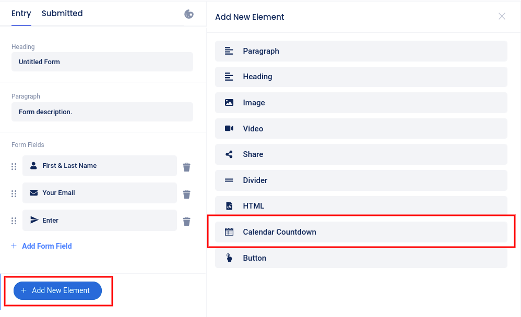The height and width of the screenshot is (317, 521).
Task: Switch to the Submitted tab
Action: pyautogui.click(x=62, y=14)
